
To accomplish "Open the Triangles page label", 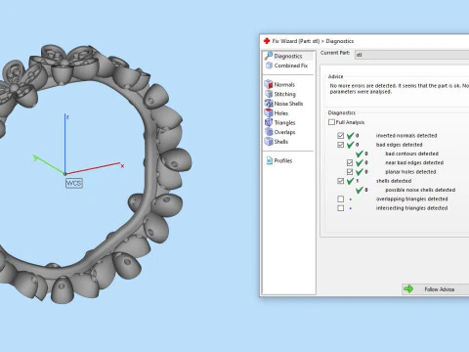I will (284, 122).
